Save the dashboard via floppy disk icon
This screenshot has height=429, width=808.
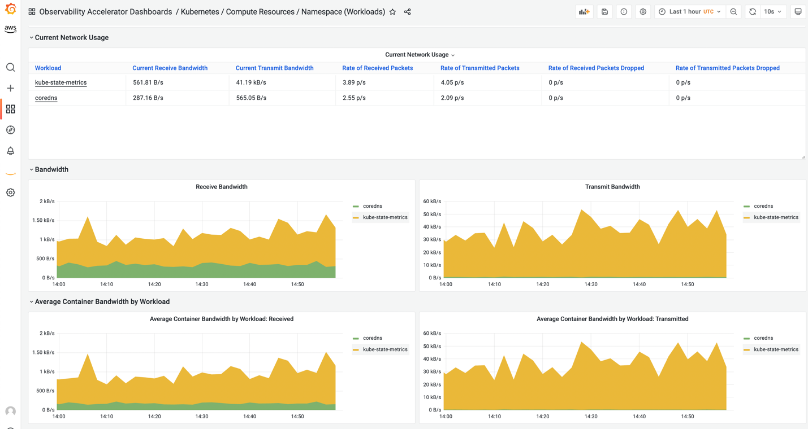604,11
